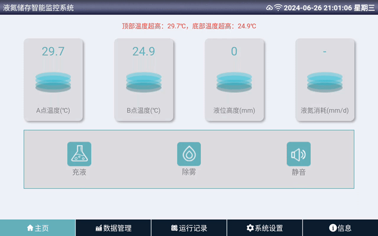
Task: Click the B点温度(℃) label
Action: click(x=143, y=110)
